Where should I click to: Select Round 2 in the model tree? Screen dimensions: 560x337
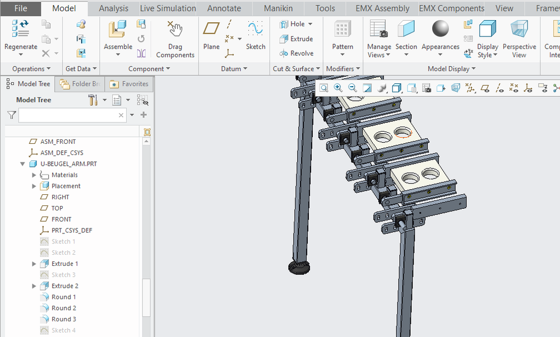63,308
